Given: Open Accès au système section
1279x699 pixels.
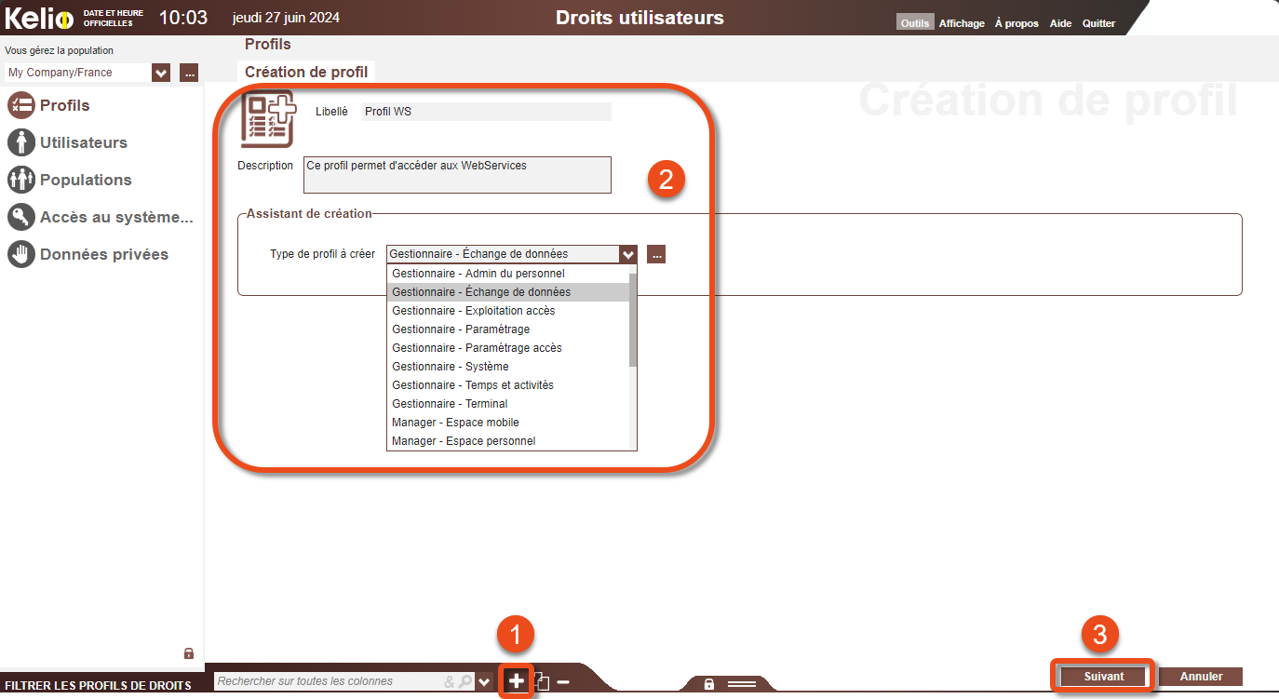Looking at the screenshot, I should 101,217.
